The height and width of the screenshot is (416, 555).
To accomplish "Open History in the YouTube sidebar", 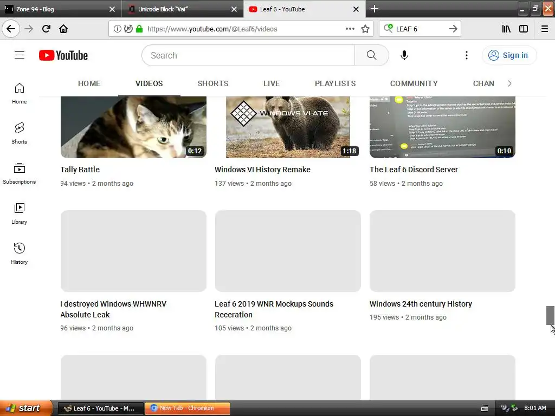I will [x=20, y=253].
